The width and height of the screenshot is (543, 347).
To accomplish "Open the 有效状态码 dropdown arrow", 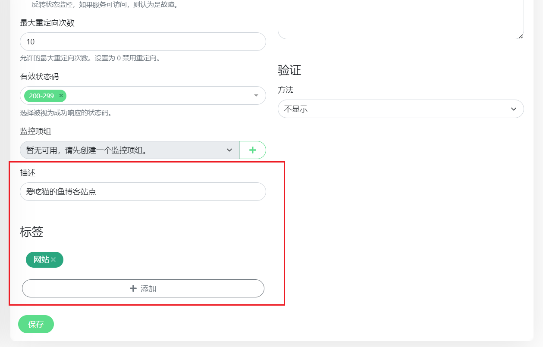I will (x=256, y=96).
